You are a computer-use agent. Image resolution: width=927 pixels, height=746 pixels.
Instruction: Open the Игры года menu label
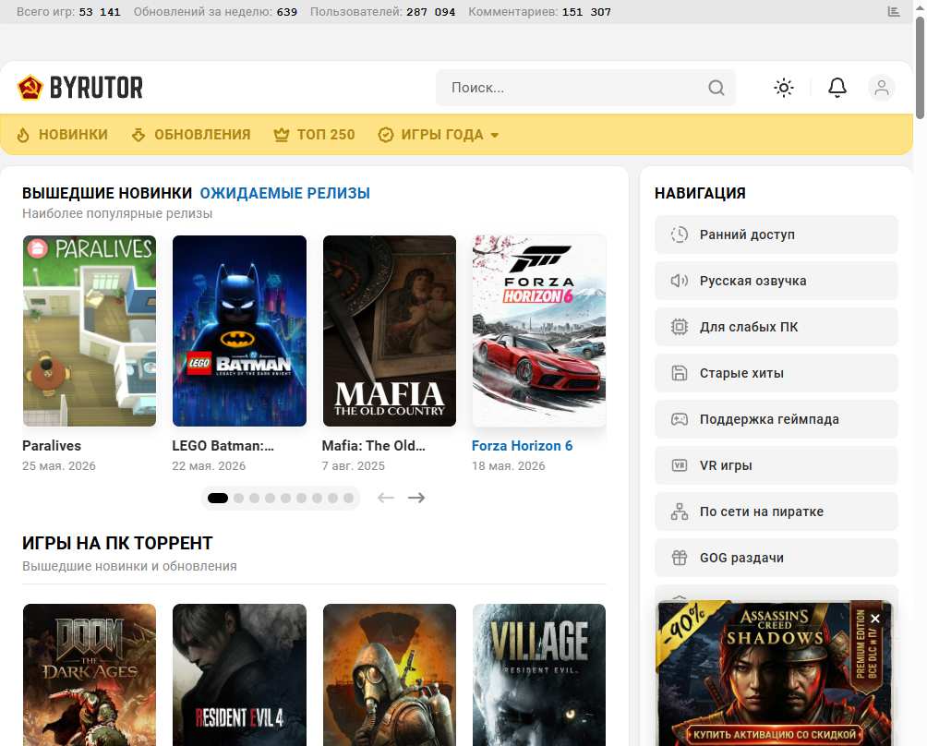click(x=442, y=135)
